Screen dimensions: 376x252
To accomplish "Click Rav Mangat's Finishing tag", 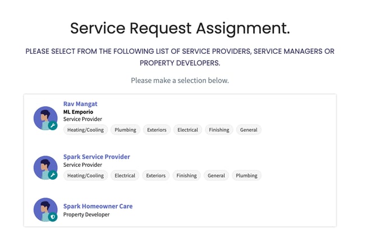I will click(x=219, y=130).
